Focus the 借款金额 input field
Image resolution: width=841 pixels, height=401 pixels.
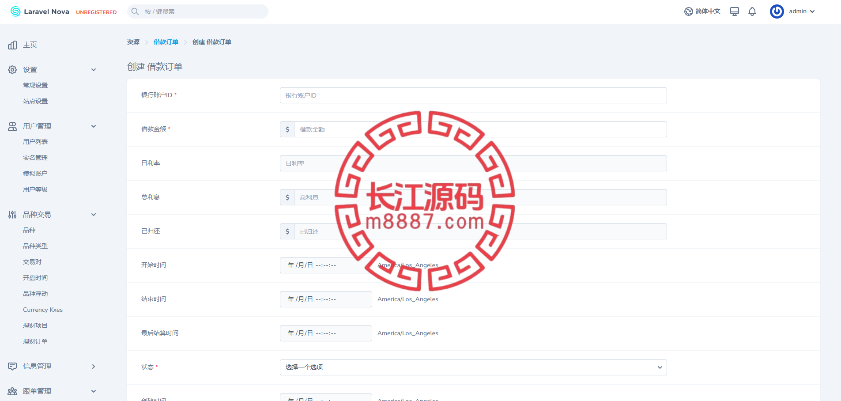(480, 129)
